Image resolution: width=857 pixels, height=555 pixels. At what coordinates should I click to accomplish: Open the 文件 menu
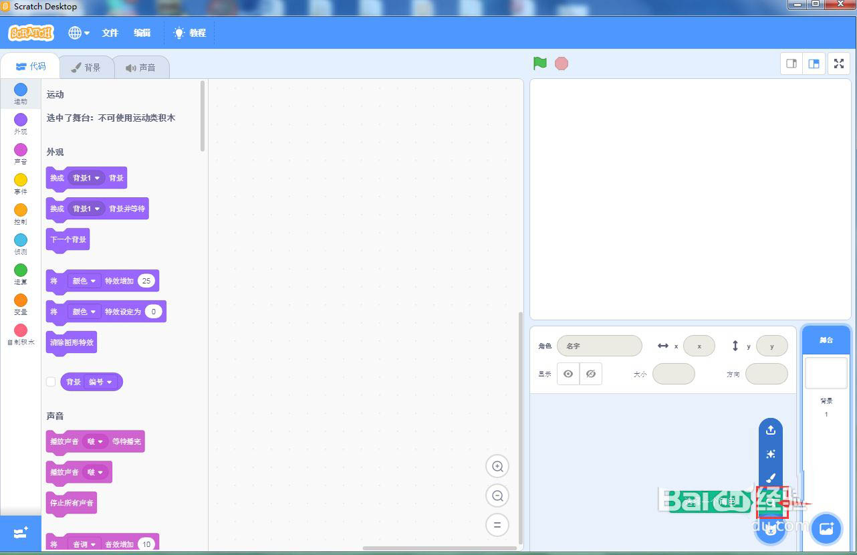click(x=110, y=33)
